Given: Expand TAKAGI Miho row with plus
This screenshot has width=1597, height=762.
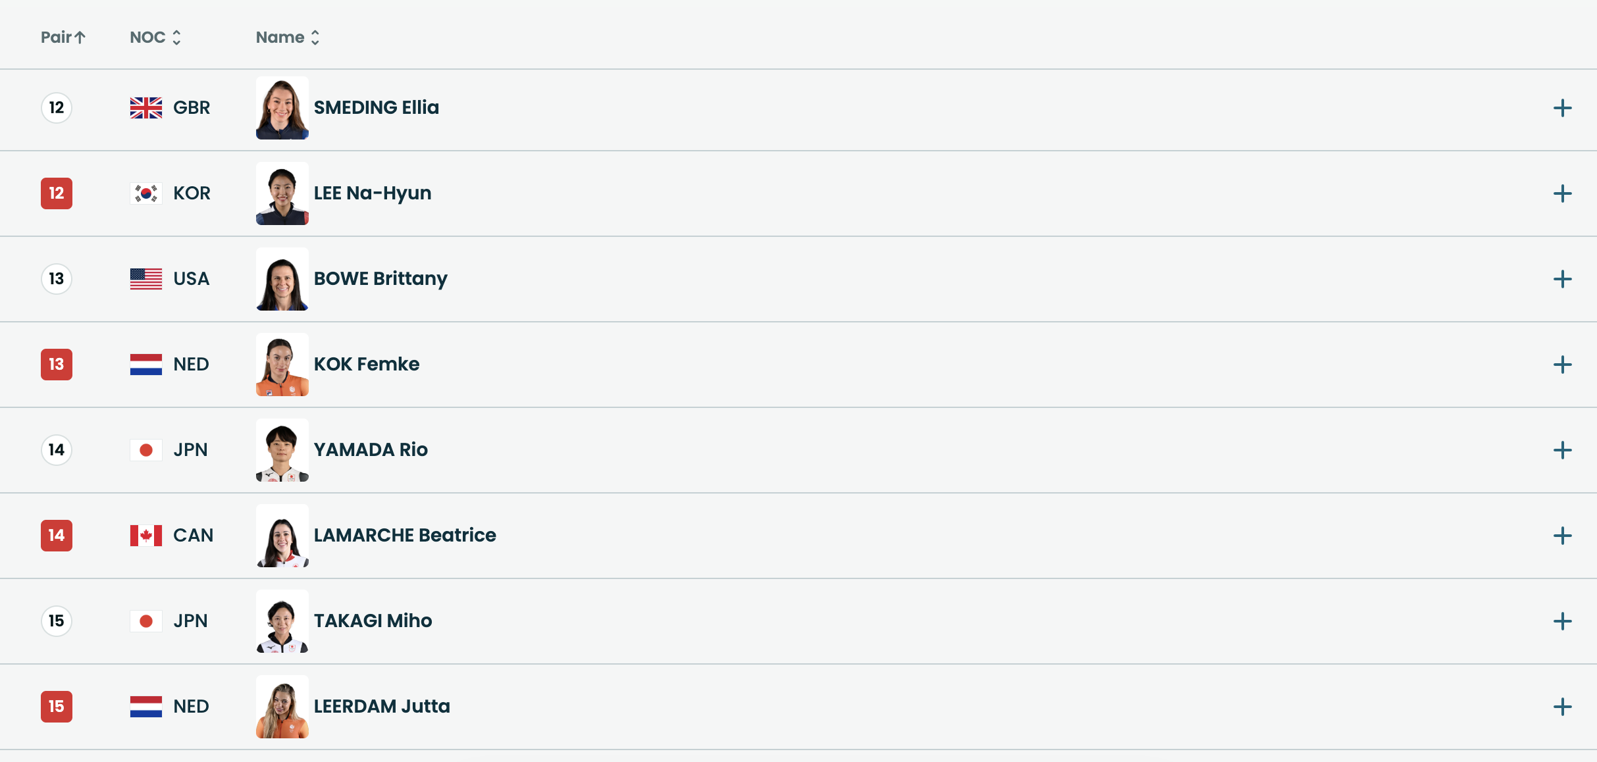Looking at the screenshot, I should point(1562,621).
